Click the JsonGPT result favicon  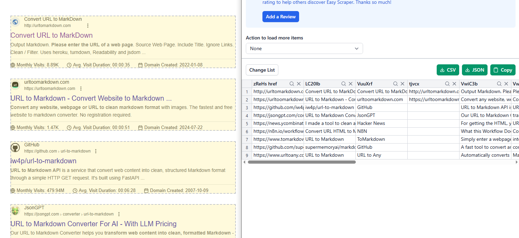click(15, 211)
